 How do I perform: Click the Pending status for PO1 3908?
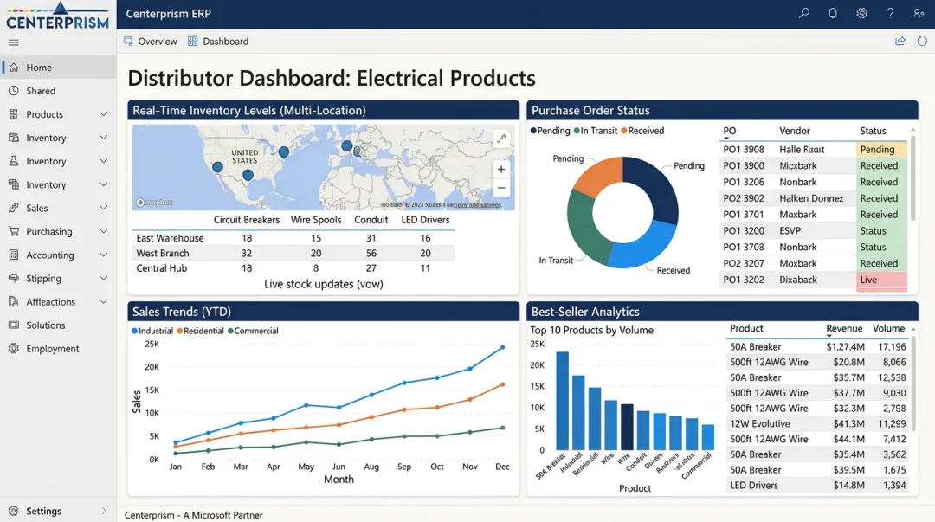(881, 149)
